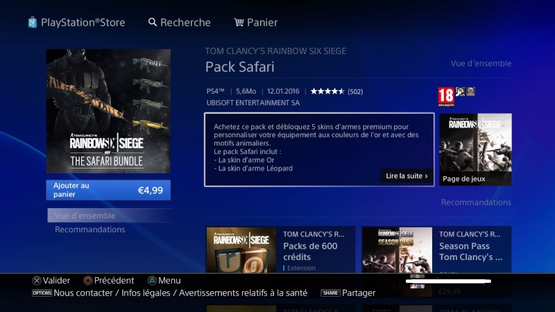Open the five-star rating with 502 reviews
The height and width of the screenshot is (312, 555).
click(x=336, y=92)
